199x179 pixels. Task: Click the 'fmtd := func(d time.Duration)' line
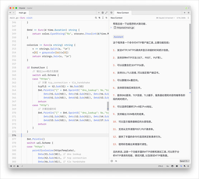coord(53,30)
